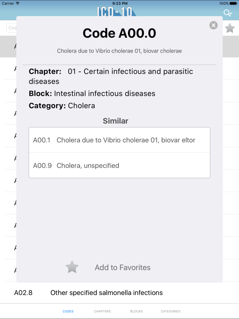
Task: Dismiss the Code A00.0 popup with X
Action: [x=213, y=25]
